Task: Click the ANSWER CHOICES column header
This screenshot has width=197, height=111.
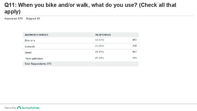Action: click(36, 35)
